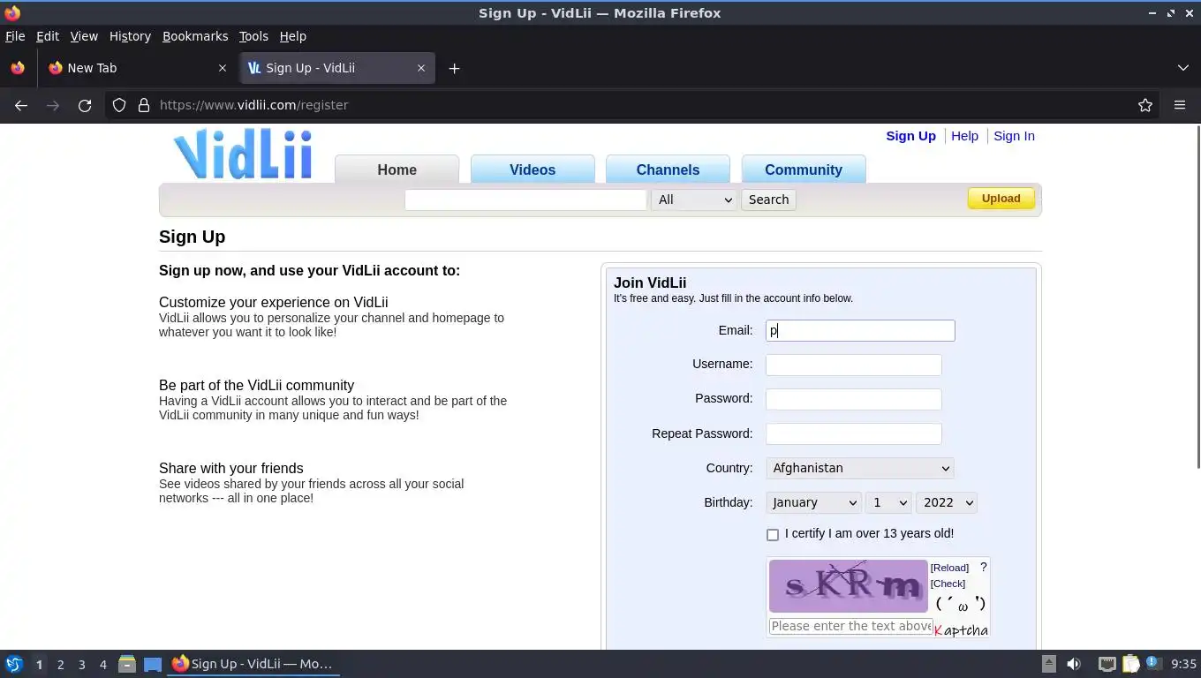This screenshot has width=1201, height=678.
Task: Click the captcha image 'sKRm'
Action: click(848, 586)
